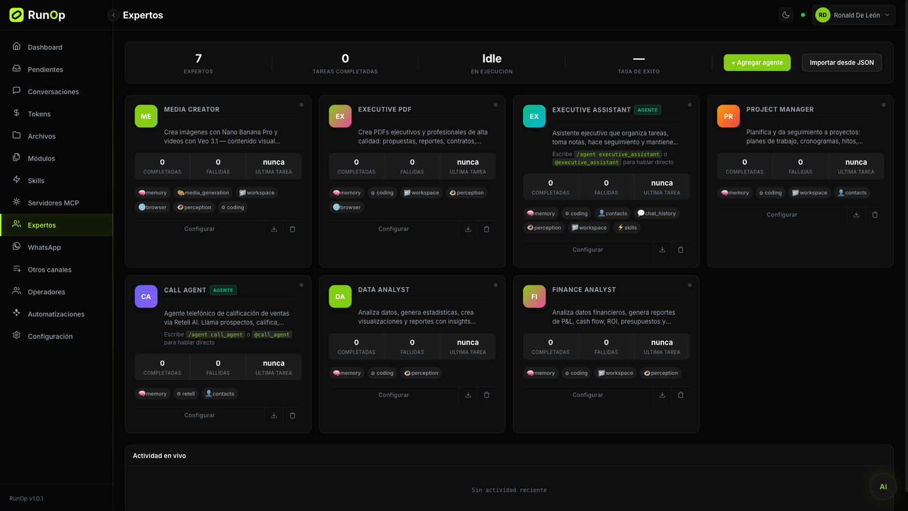This screenshot has height=511, width=908.
Task: Delete the Executive PDF agent
Action: pyautogui.click(x=486, y=229)
